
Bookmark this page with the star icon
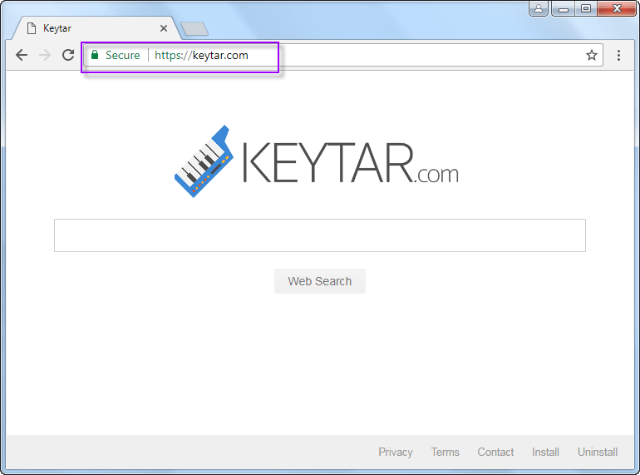[x=592, y=55]
